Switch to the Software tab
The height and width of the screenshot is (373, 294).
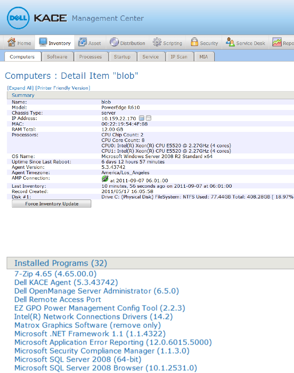57,57
